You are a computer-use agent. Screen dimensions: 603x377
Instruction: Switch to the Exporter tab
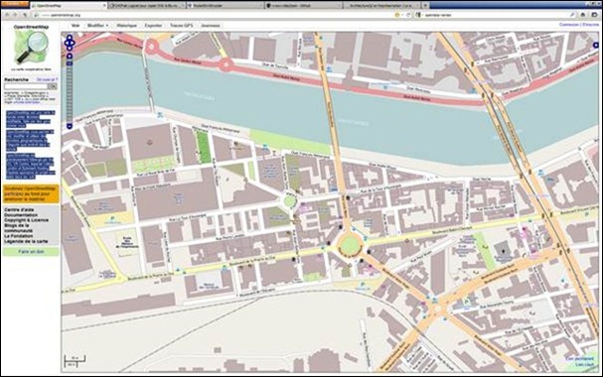click(153, 26)
